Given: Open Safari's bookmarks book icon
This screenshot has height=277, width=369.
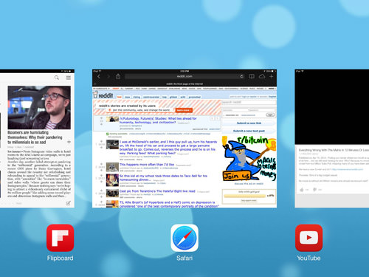Looking at the screenshot, I should coord(252,77).
